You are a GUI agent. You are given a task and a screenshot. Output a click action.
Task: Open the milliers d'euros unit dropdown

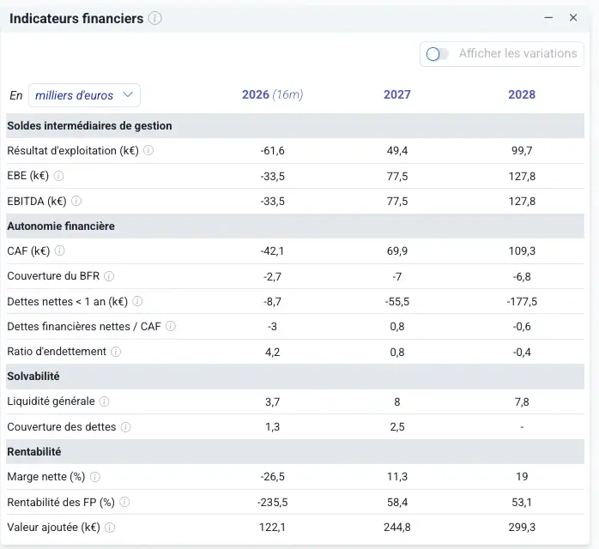(84, 95)
